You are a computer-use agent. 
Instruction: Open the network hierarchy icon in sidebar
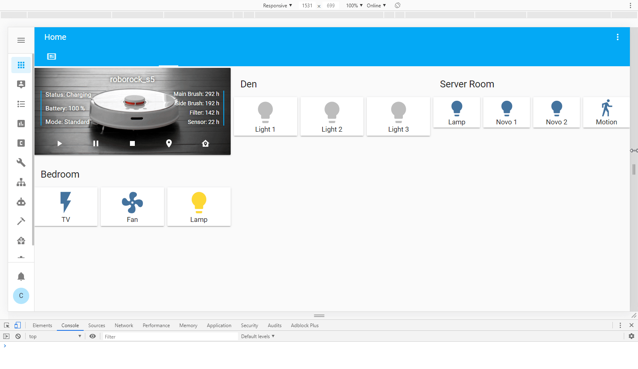click(21, 182)
